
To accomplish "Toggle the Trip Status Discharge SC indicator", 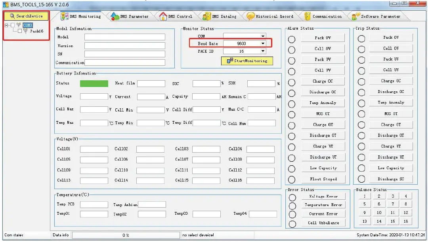I will (x=361, y=179).
